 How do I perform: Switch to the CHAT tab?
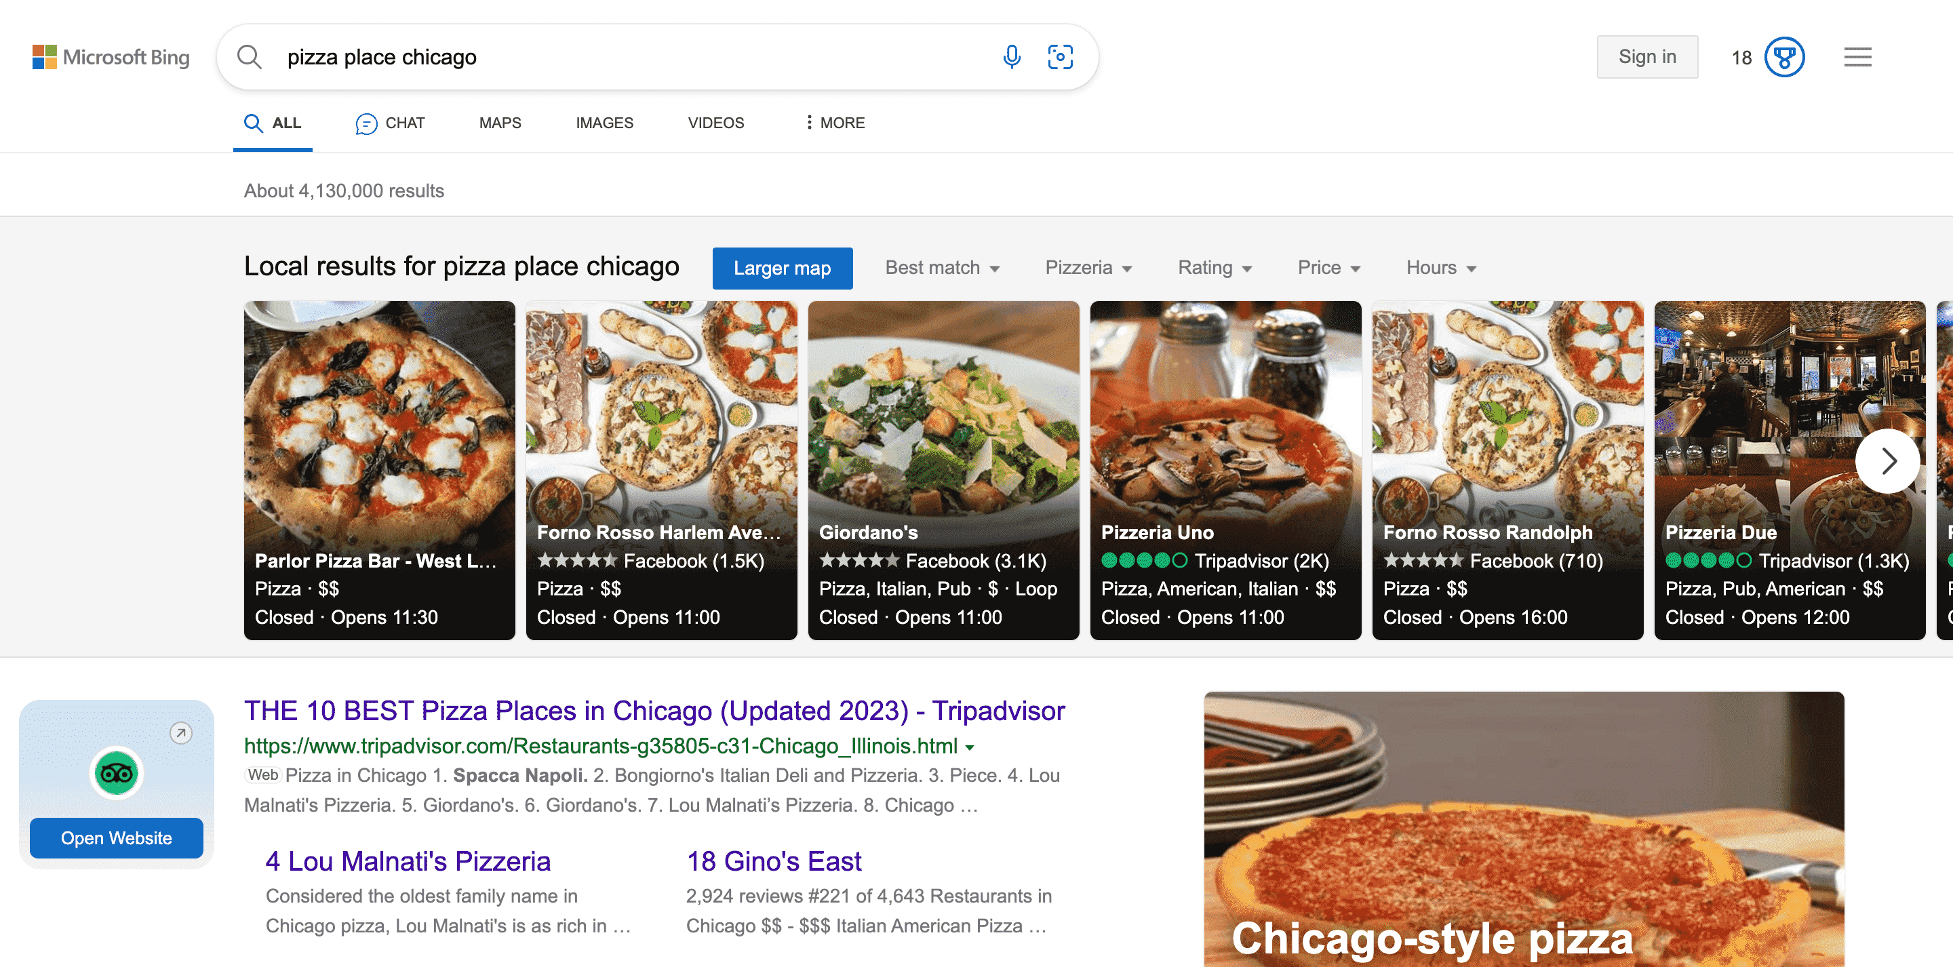(391, 123)
